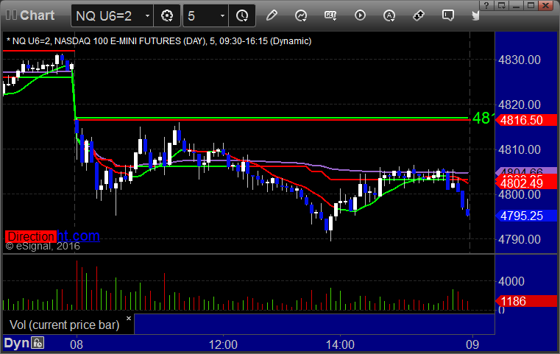Screen dimensions: 560x354
Task: Click the blue 4795.25 last price marker
Action: tap(525, 216)
